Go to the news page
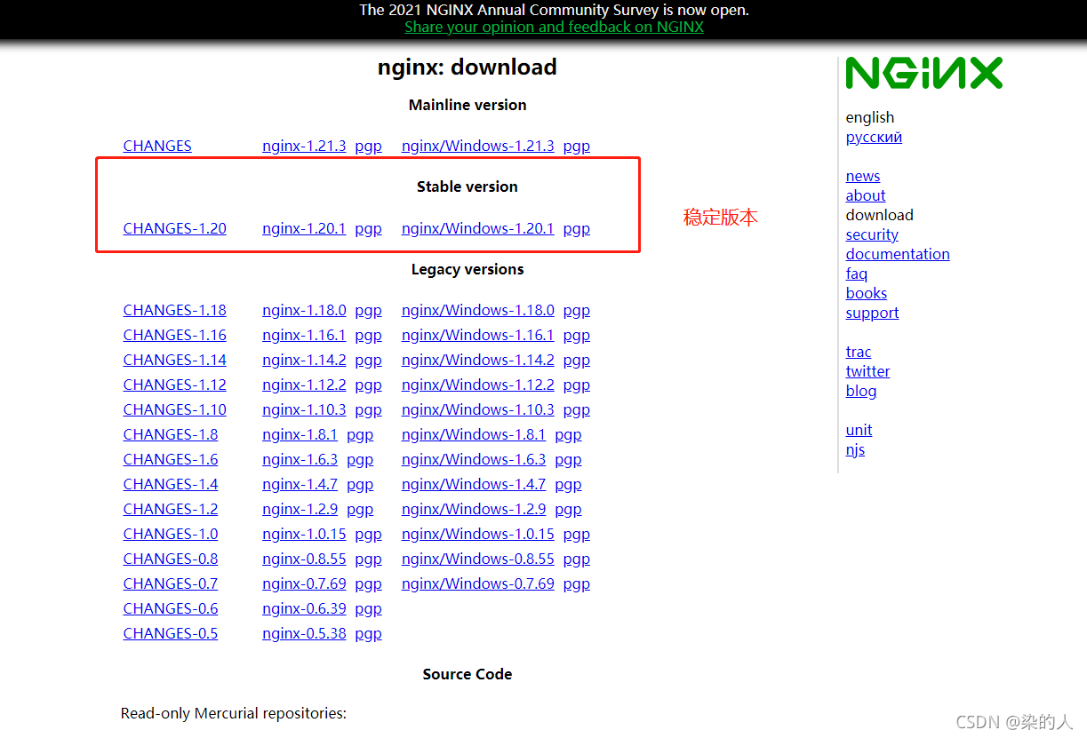This screenshot has height=738, width=1087. 863,176
